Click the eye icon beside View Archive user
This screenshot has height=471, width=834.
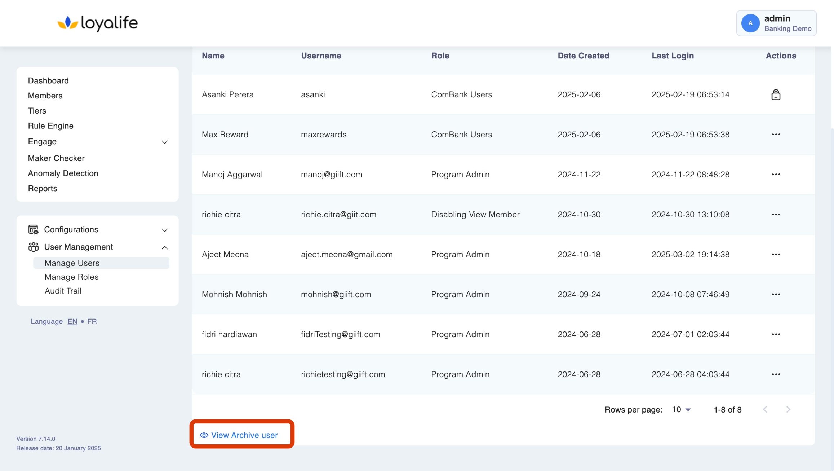(204, 435)
